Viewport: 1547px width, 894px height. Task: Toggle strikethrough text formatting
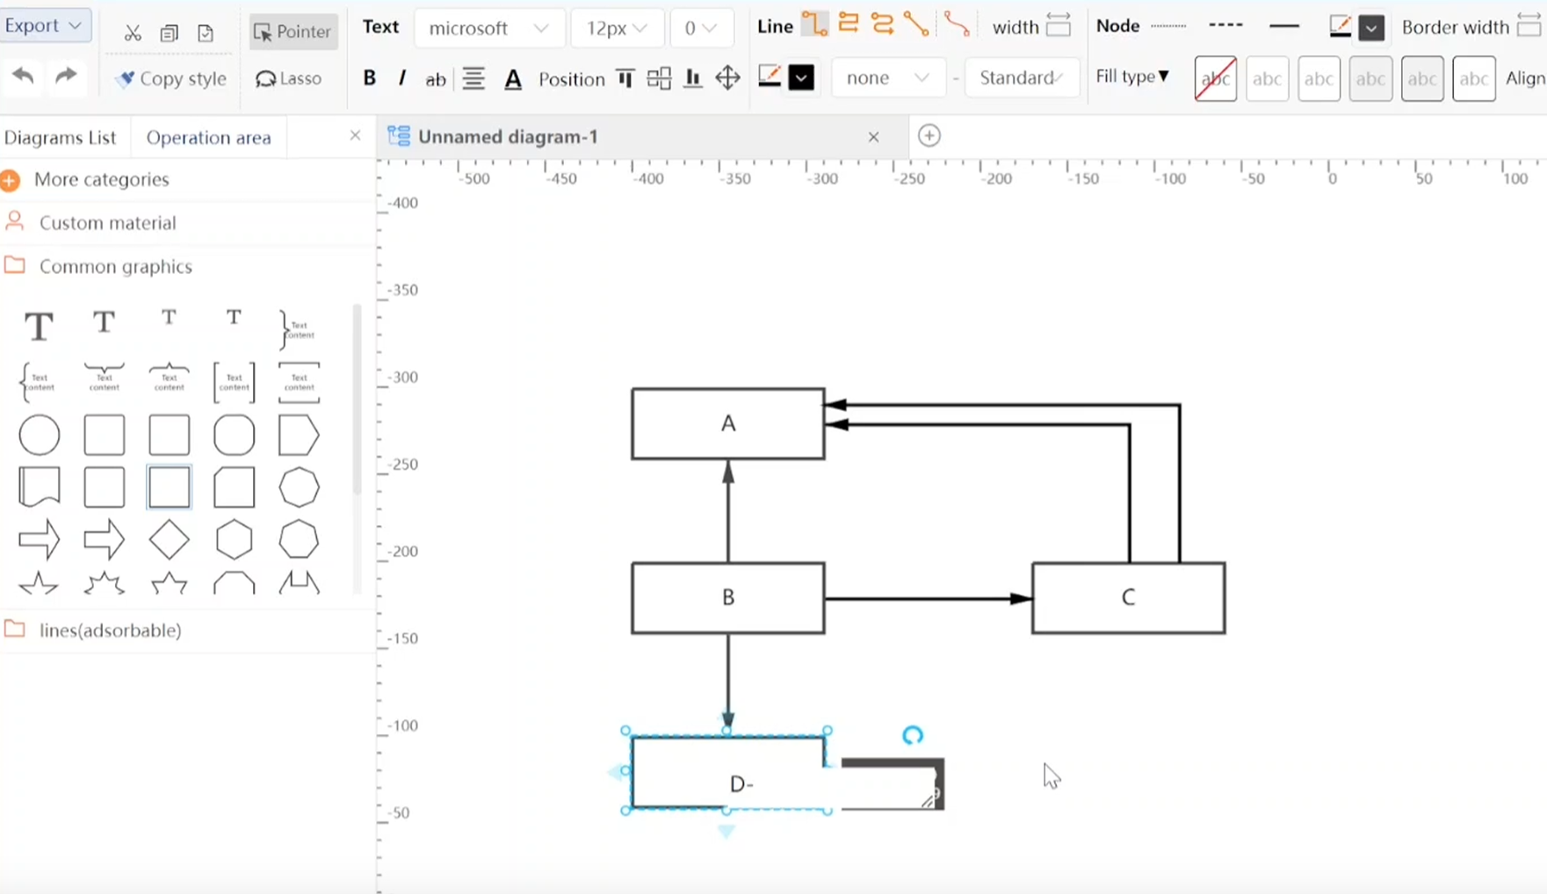point(436,79)
